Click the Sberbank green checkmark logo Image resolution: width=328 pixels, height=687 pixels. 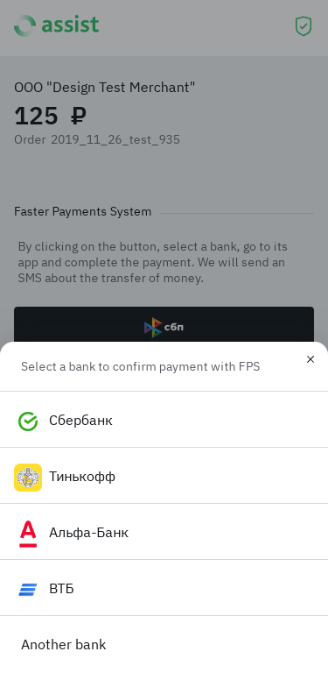tap(28, 421)
